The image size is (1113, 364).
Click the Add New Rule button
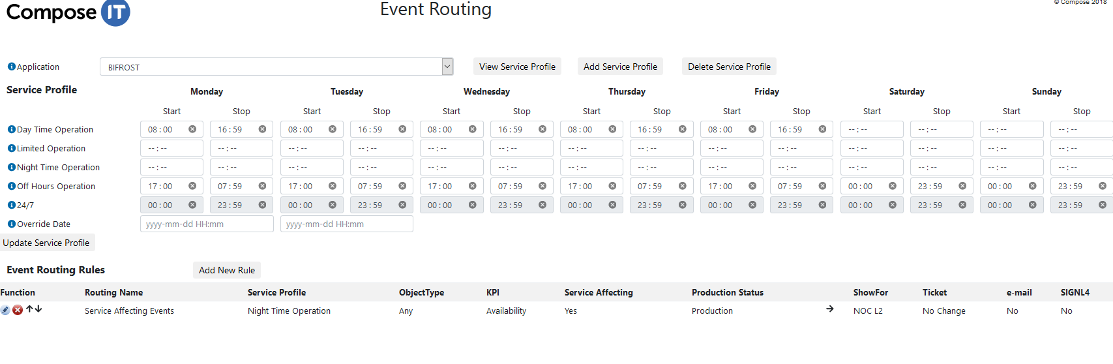227,270
